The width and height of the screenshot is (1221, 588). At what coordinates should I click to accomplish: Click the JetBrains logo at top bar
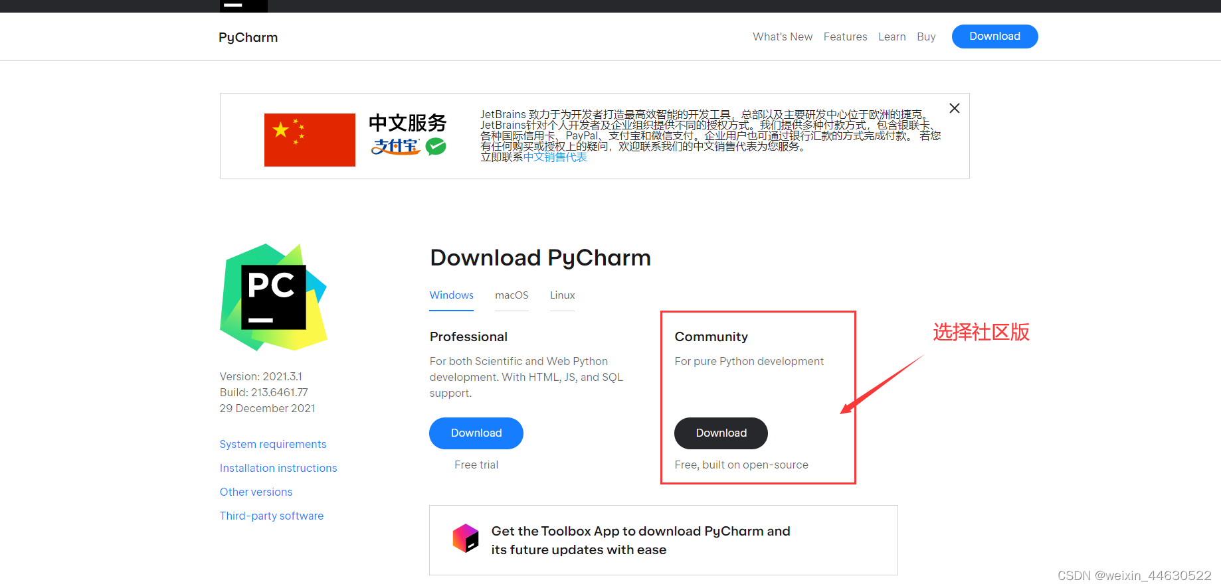[x=244, y=6]
